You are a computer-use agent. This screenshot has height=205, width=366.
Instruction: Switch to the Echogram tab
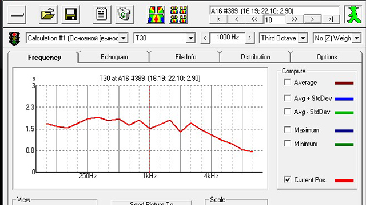coord(114,57)
